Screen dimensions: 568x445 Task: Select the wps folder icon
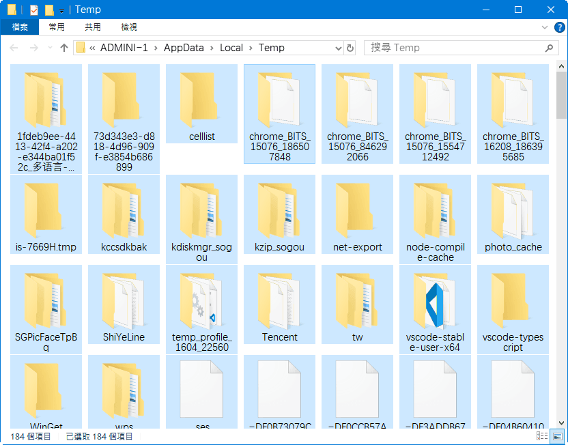pyautogui.click(x=124, y=390)
